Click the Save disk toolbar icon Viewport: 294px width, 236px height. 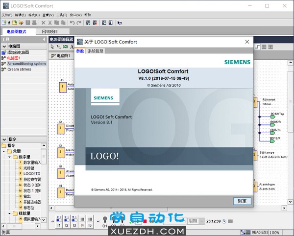click(x=28, y=23)
